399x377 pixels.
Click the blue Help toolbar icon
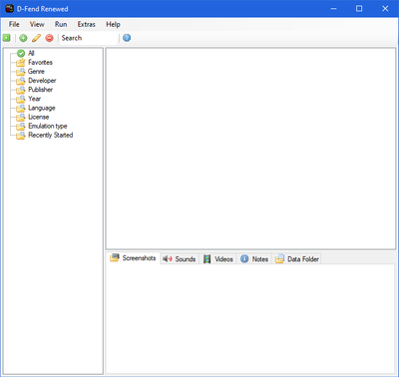coord(127,38)
